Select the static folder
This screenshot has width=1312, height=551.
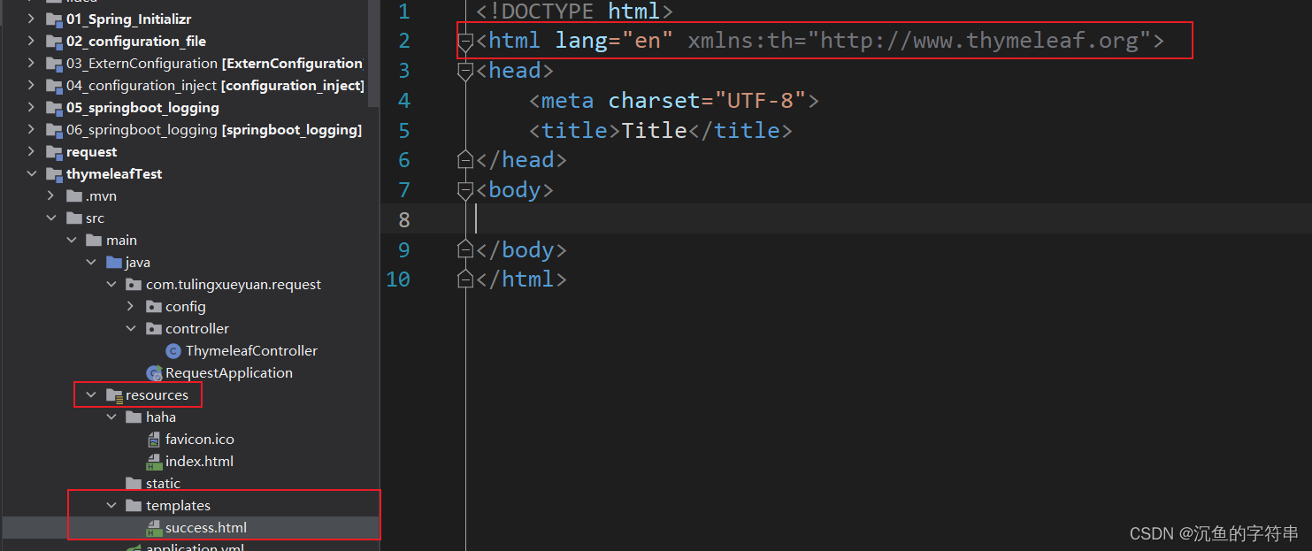click(161, 483)
